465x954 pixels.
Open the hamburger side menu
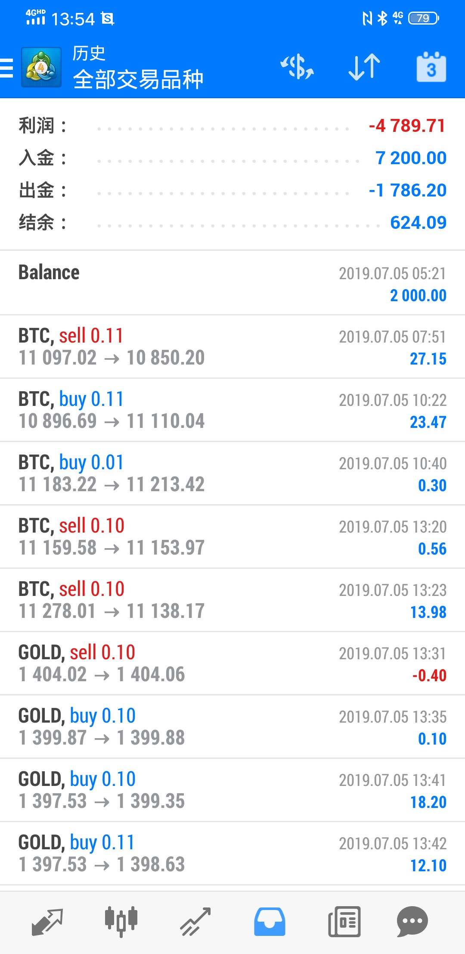pyautogui.click(x=7, y=68)
